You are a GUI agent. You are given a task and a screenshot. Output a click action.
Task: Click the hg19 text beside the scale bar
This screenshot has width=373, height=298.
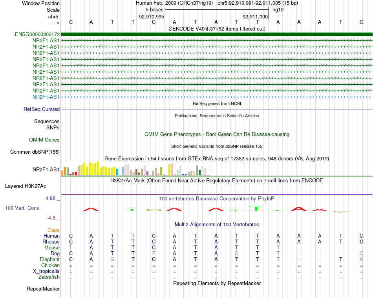coord(278,10)
